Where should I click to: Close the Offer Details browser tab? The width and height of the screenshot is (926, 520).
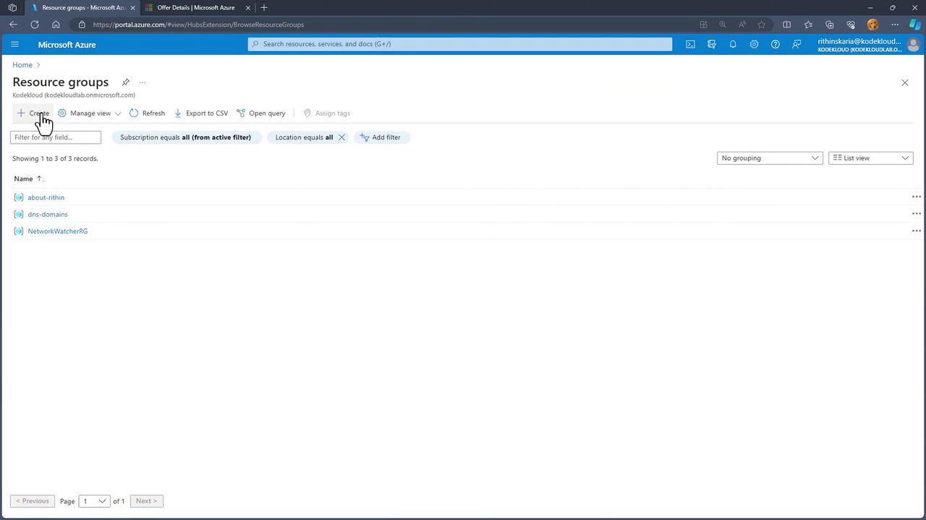[x=248, y=8]
